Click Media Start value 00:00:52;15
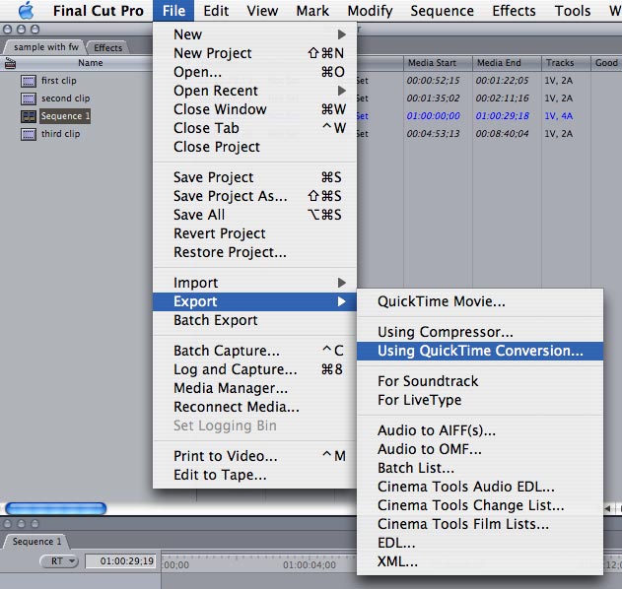The width and height of the screenshot is (622, 589). point(433,81)
